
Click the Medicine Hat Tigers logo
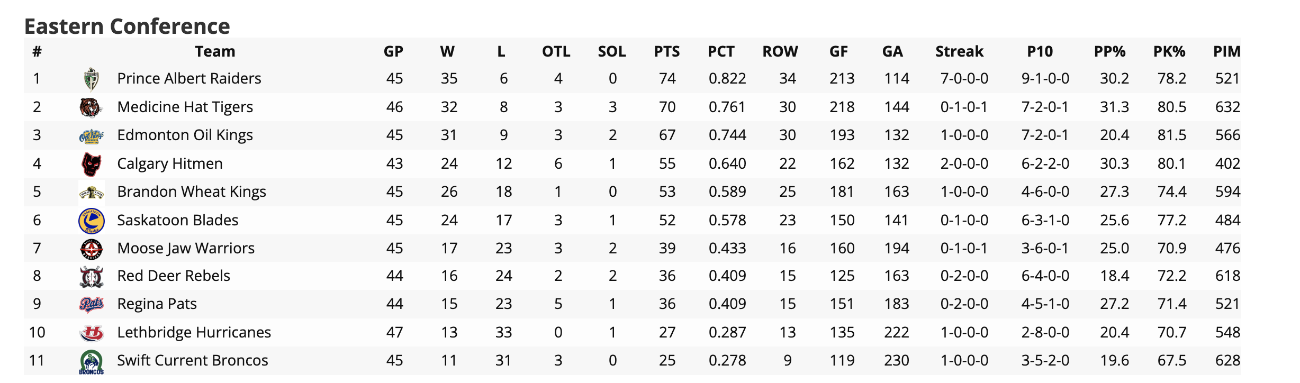(92, 107)
